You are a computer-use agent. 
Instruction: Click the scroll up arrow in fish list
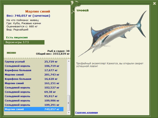point(69,61)
